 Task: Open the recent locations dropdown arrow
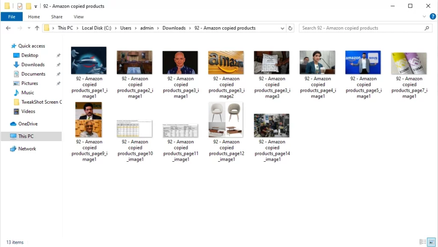(x=29, y=28)
